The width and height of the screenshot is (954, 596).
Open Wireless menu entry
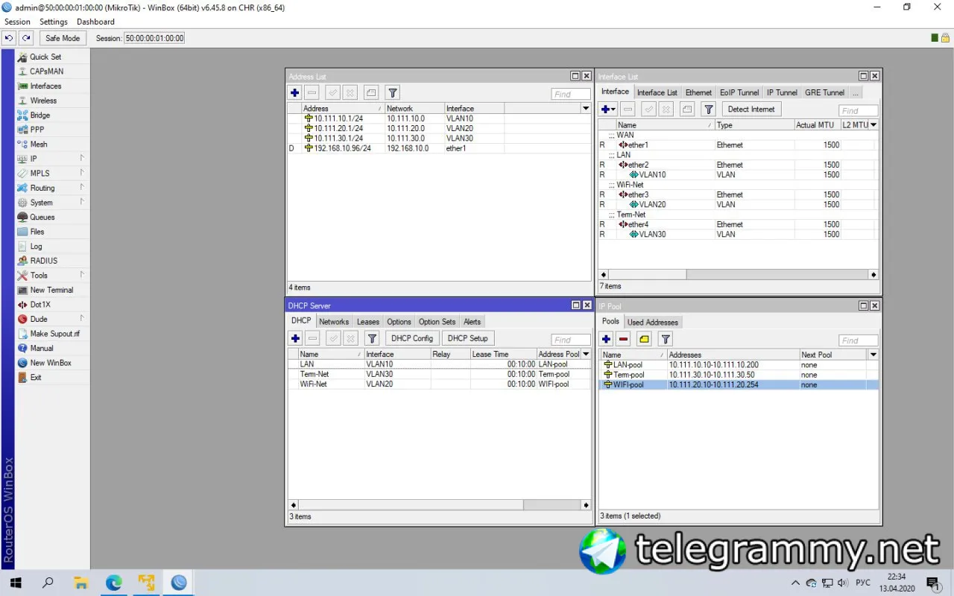43,101
